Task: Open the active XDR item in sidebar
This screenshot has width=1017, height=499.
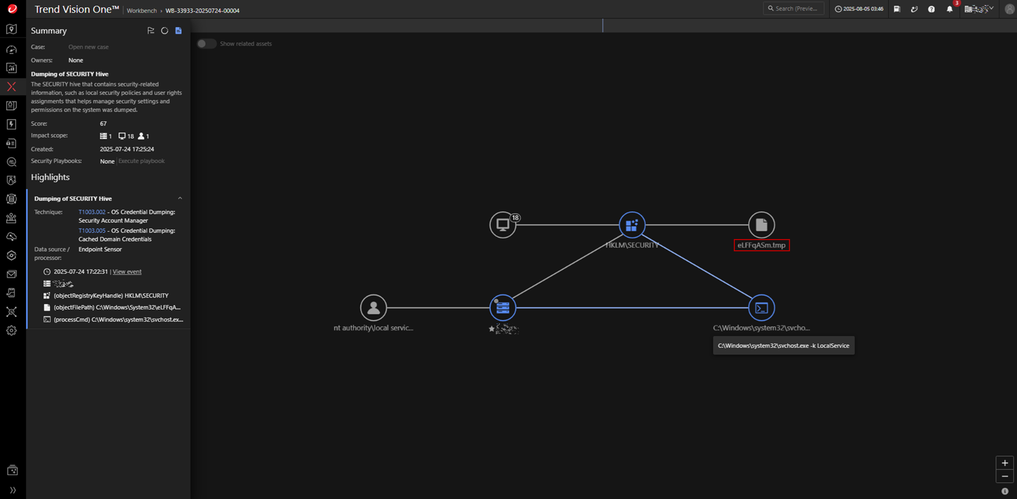Action: click(x=11, y=87)
